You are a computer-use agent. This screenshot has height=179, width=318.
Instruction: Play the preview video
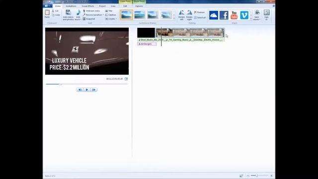pyautogui.click(x=87, y=89)
